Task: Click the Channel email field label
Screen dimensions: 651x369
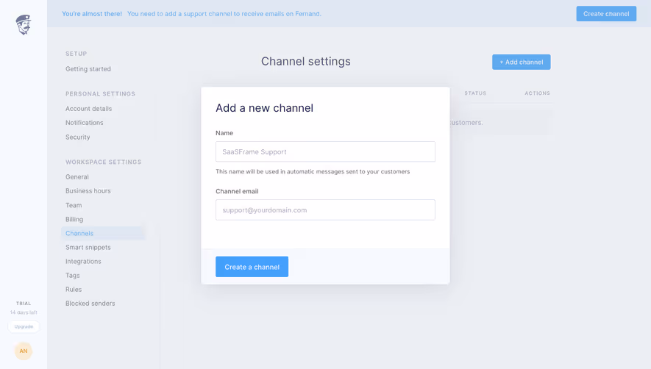Action: [x=237, y=191]
